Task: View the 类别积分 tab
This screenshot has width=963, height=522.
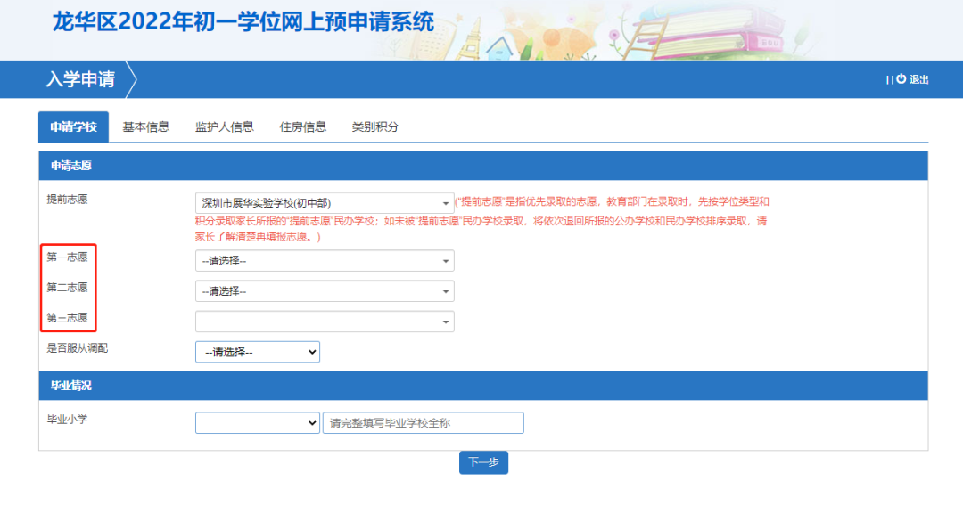Action: coord(374,126)
